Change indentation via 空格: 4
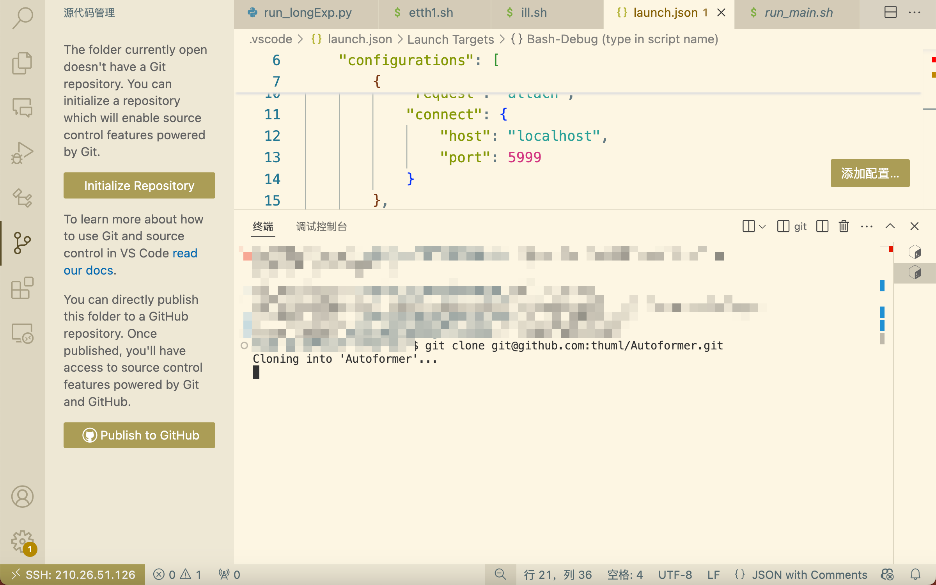The width and height of the screenshot is (936, 585). coord(625,574)
